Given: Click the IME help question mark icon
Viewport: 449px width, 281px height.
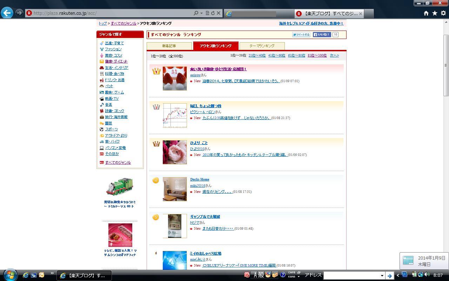Looking at the screenshot, I should pyautogui.click(x=283, y=275).
